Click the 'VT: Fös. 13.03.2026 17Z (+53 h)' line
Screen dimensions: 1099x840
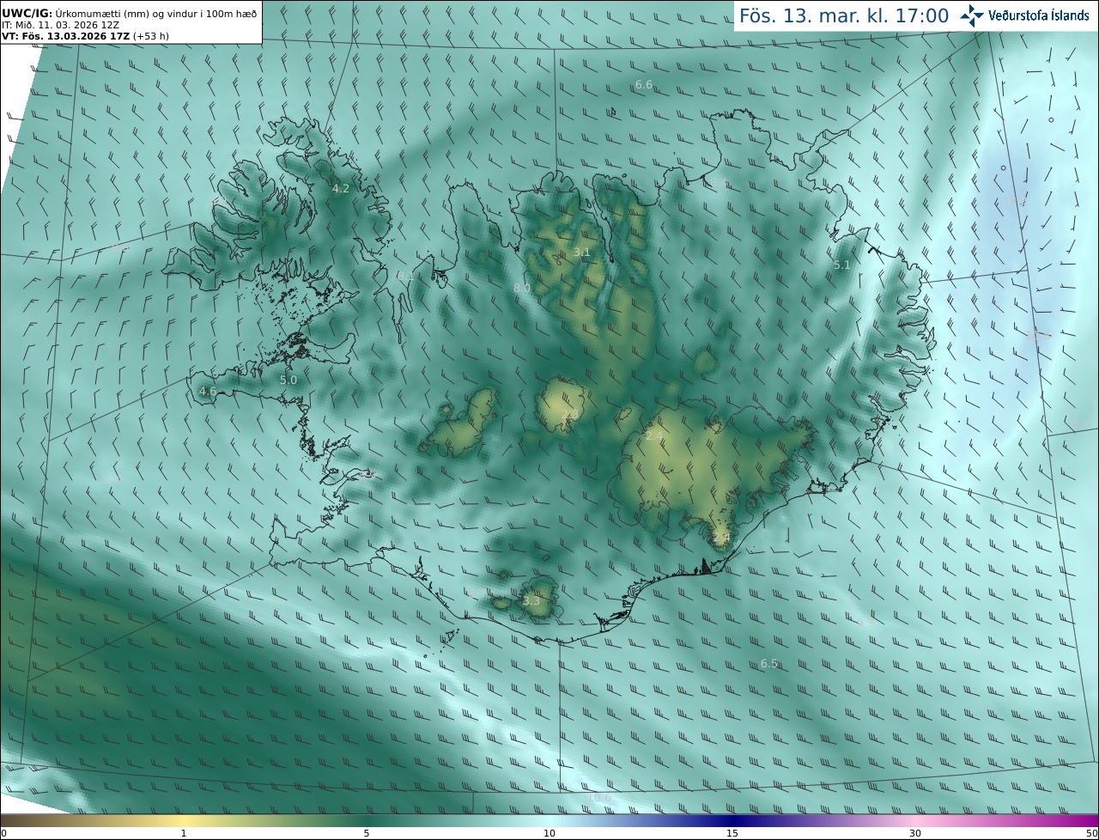[x=85, y=36]
